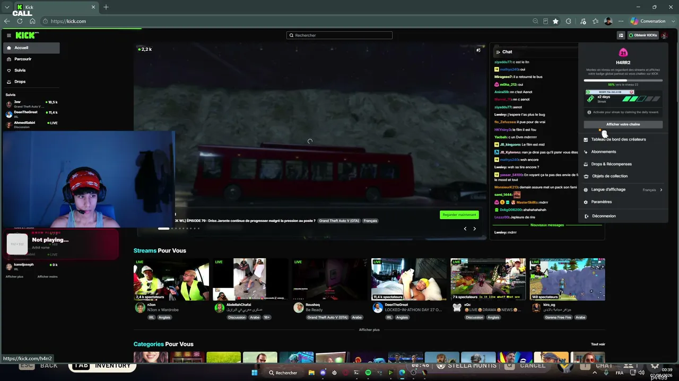Select the Français tag under featured stream
The width and height of the screenshot is (679, 381).
click(370, 221)
